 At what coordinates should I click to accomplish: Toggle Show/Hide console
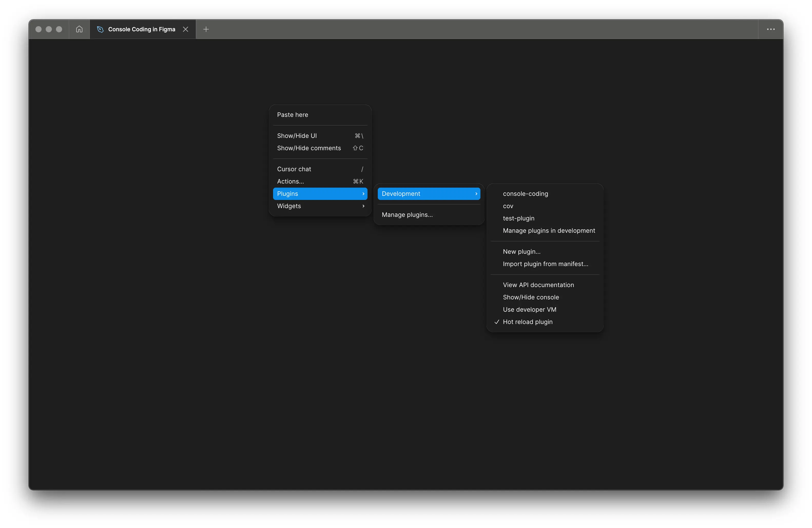point(530,297)
